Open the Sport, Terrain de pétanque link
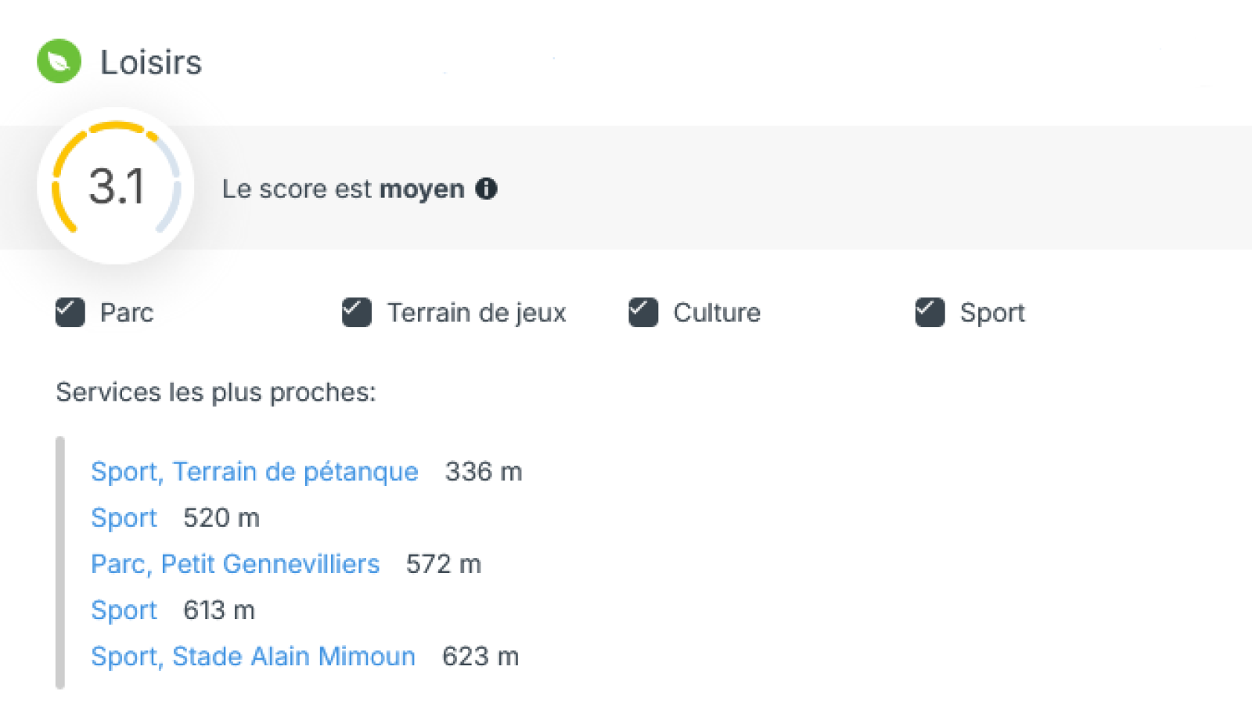 [x=254, y=471]
